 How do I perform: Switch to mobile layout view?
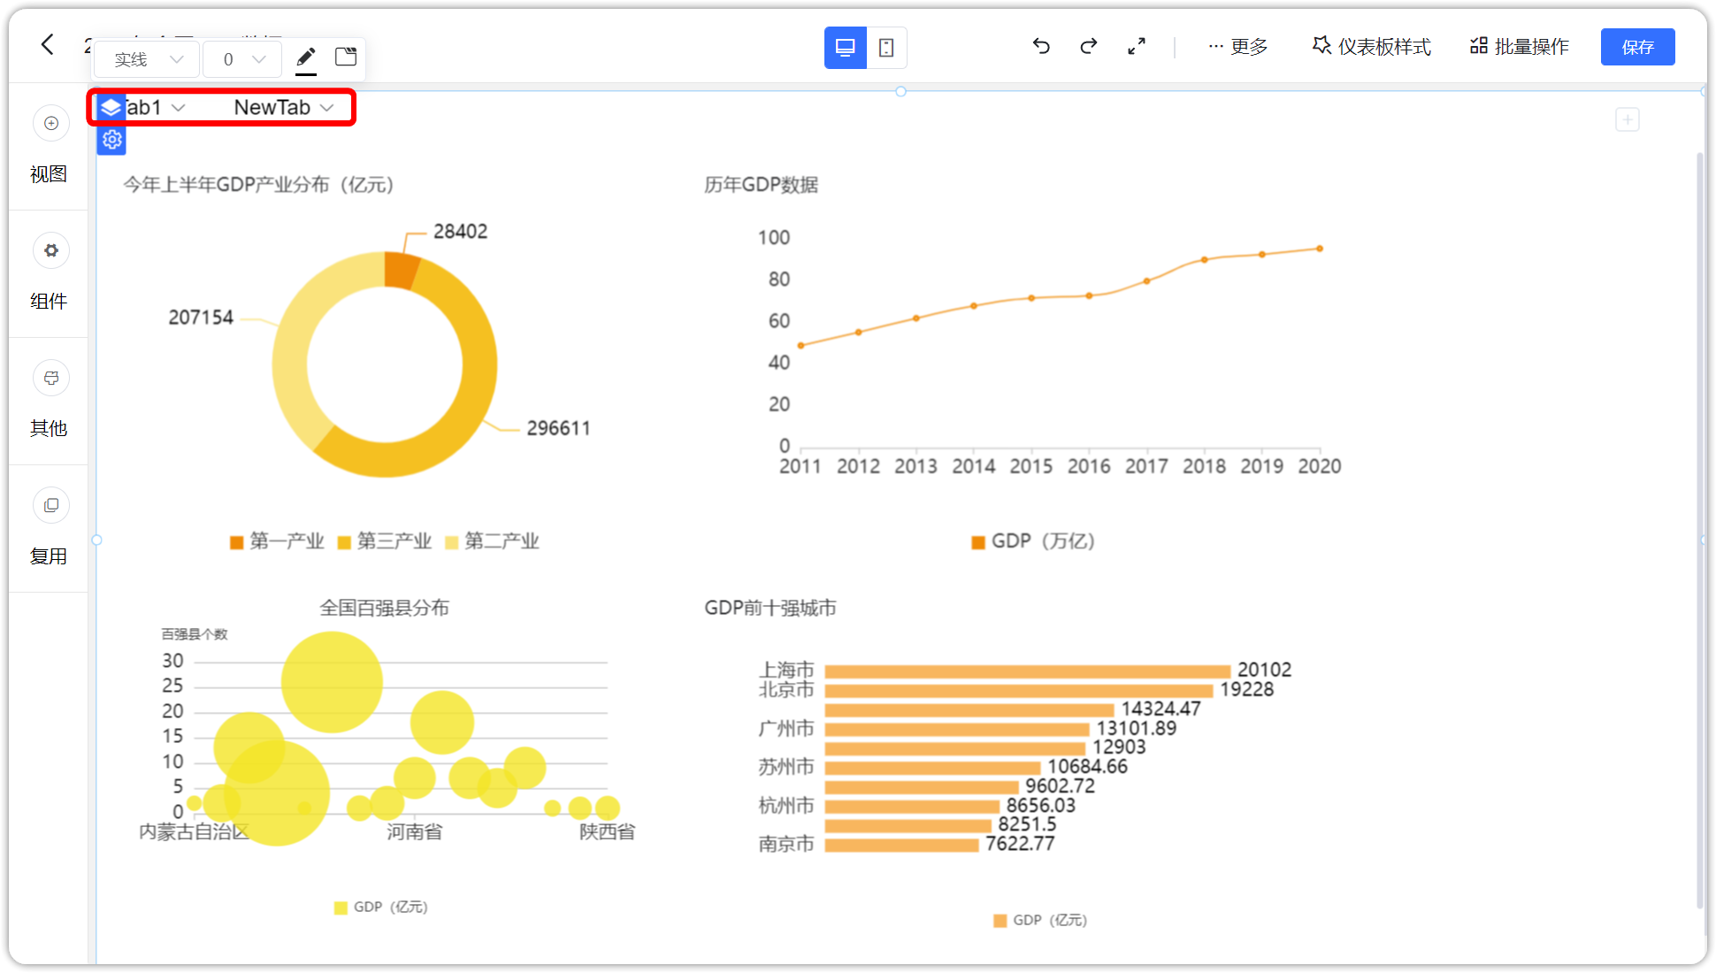tap(886, 48)
